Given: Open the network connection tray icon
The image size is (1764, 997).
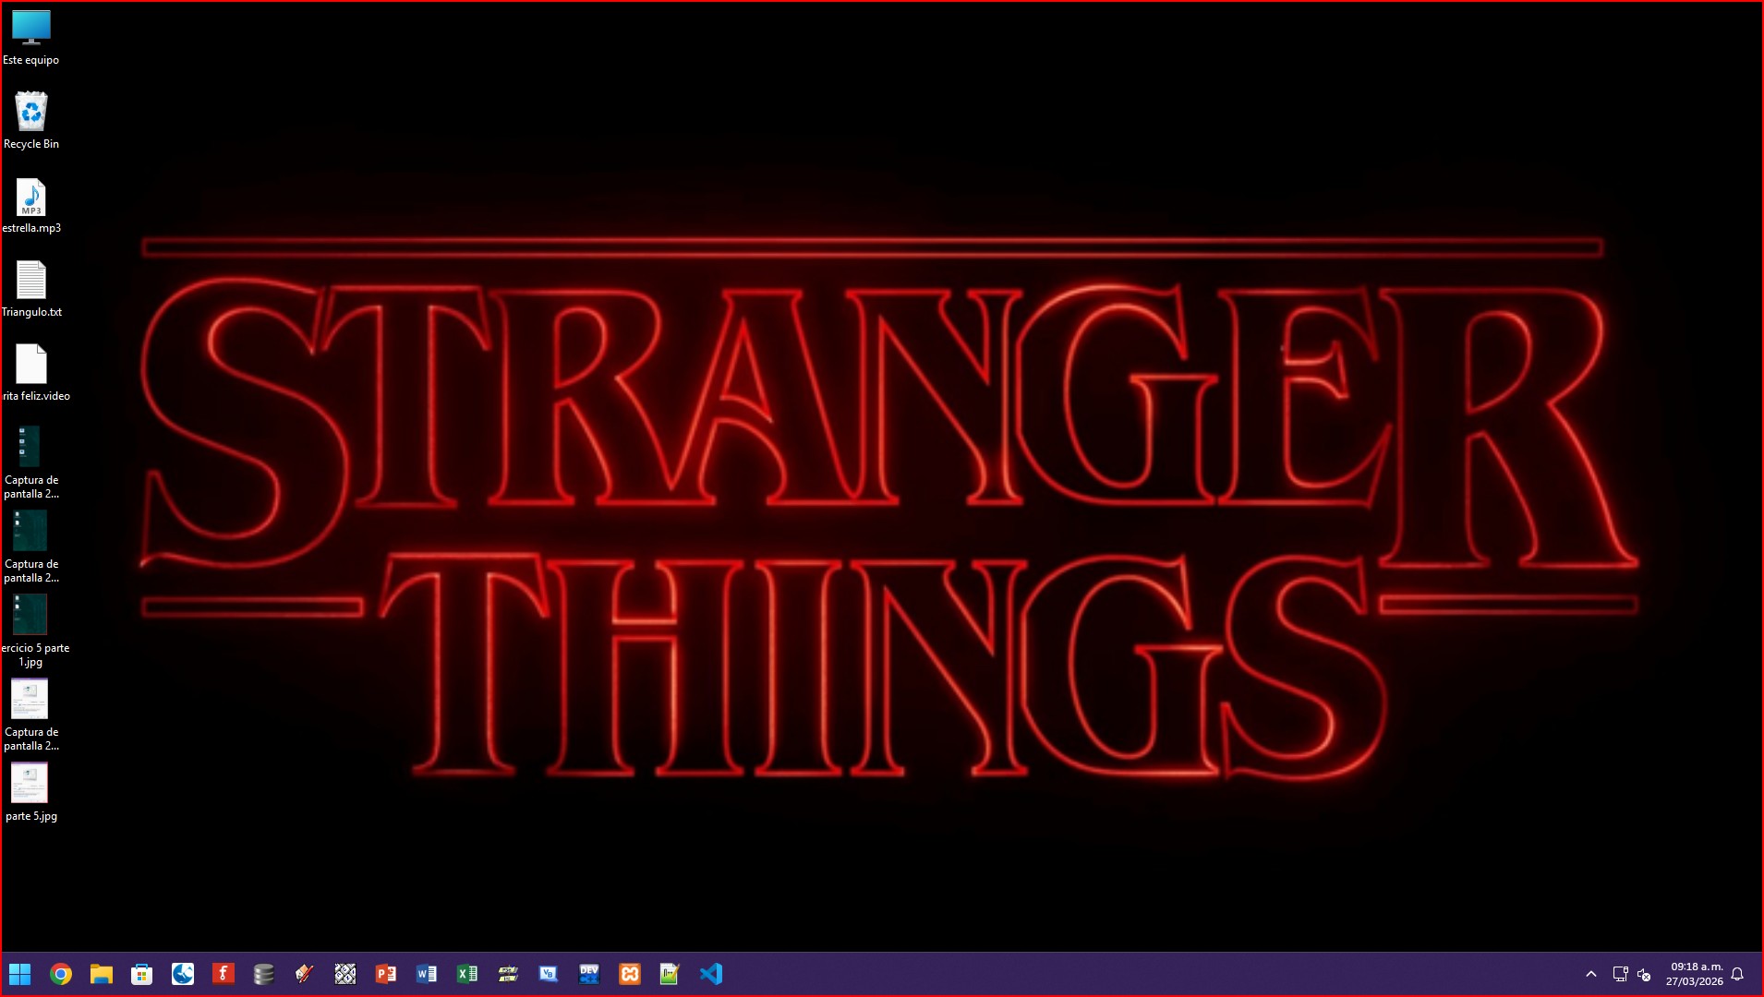Looking at the screenshot, I should pos(1620,974).
